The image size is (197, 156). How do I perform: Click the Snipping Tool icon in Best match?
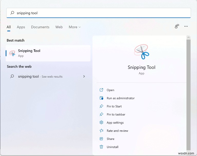click(x=12, y=53)
